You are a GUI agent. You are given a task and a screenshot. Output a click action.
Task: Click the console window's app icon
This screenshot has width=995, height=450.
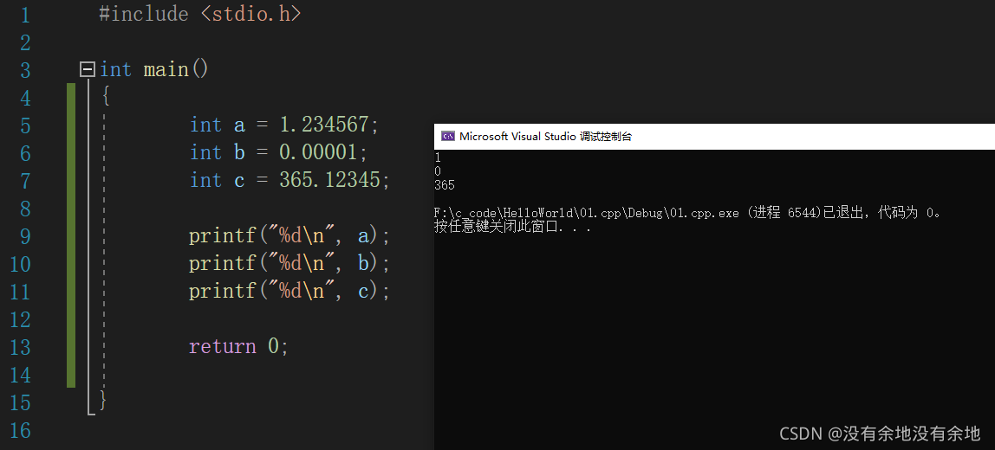tap(447, 136)
